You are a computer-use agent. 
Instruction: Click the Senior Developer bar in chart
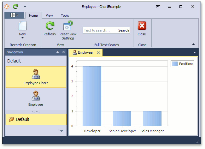click(122, 119)
